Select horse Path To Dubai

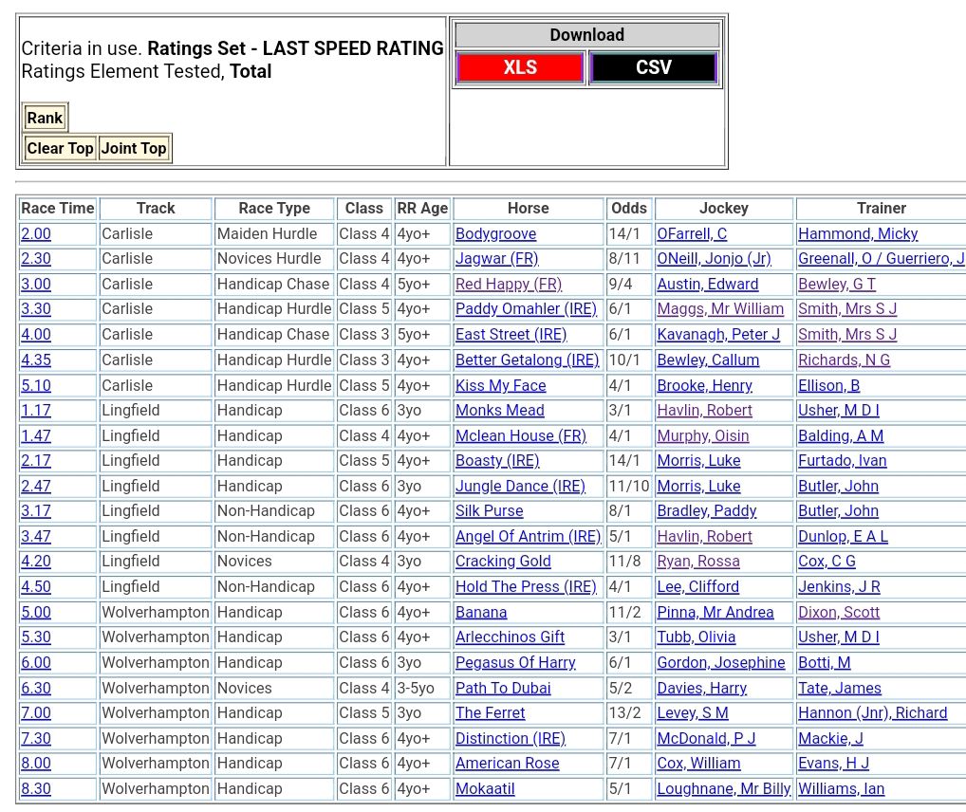click(x=503, y=689)
